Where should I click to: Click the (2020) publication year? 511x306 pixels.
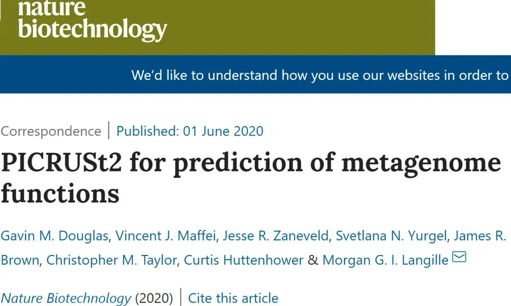[153, 298]
